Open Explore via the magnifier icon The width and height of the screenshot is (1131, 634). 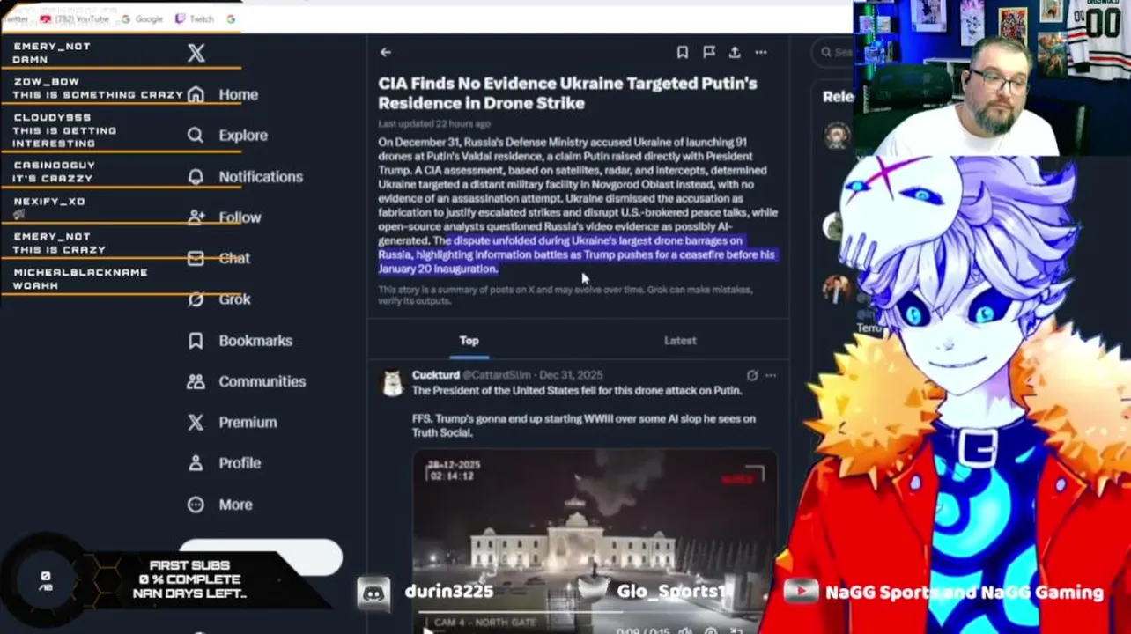pos(196,135)
